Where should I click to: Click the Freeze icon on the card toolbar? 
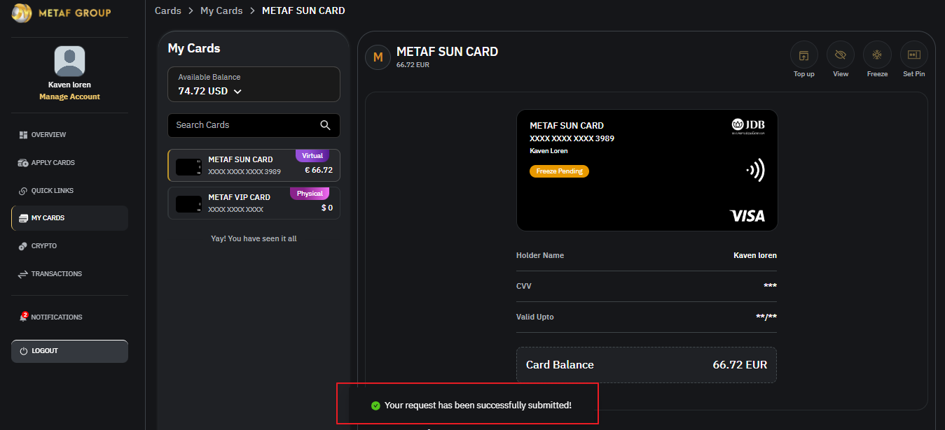click(877, 56)
